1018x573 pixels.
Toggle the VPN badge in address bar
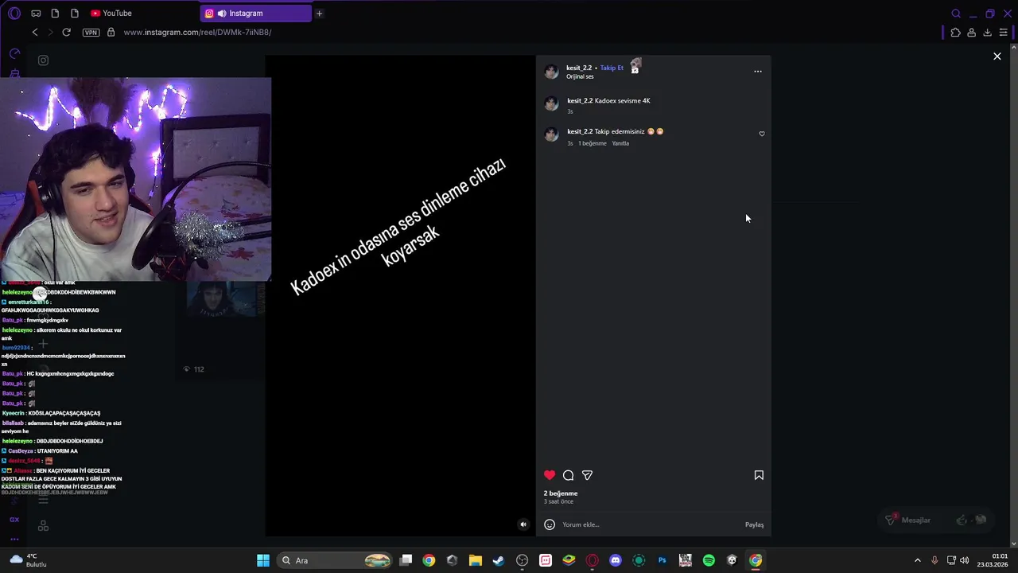pos(91,33)
